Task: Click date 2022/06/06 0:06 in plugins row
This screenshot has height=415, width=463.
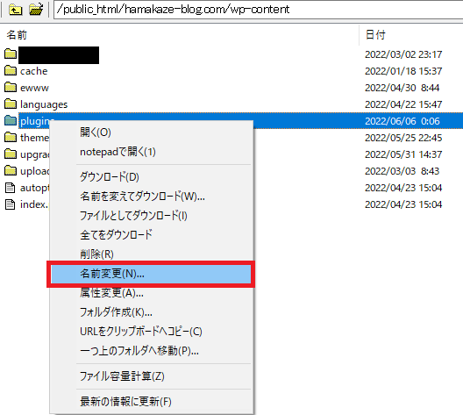Action: [x=402, y=121]
